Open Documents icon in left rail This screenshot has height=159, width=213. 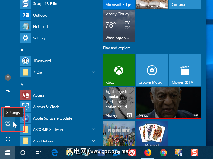tap(8, 93)
